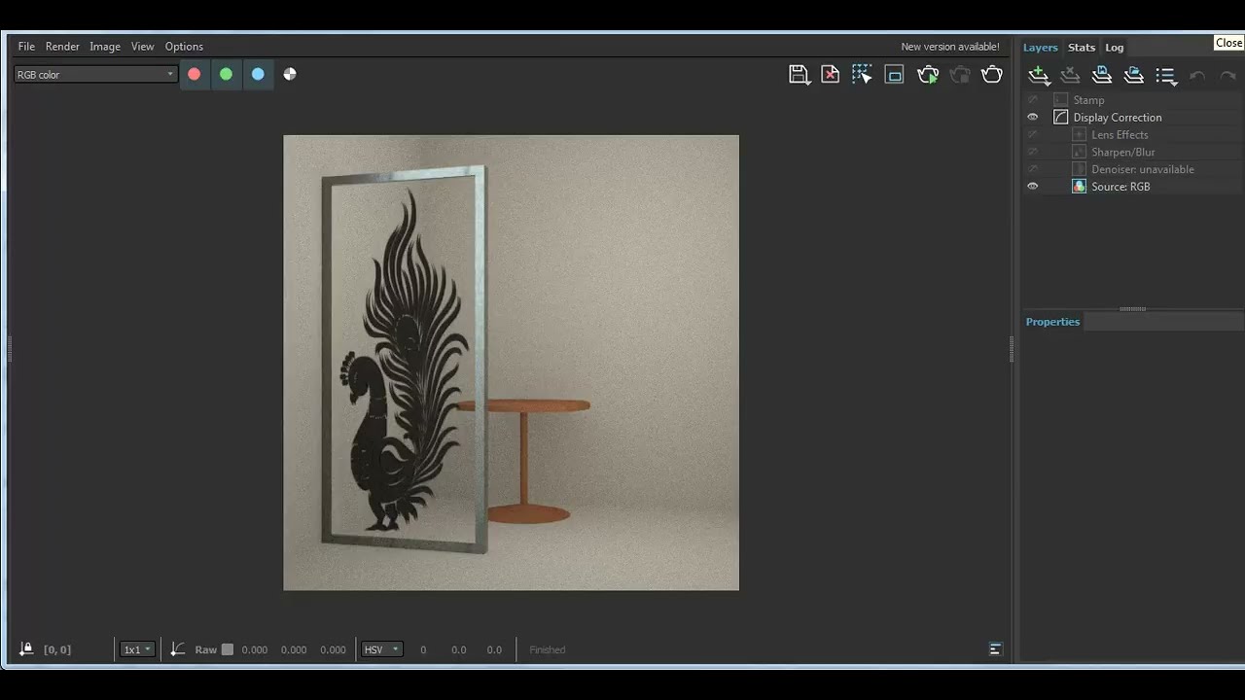The image size is (1245, 700).
Task: Click the save image icon
Action: [x=799, y=75]
